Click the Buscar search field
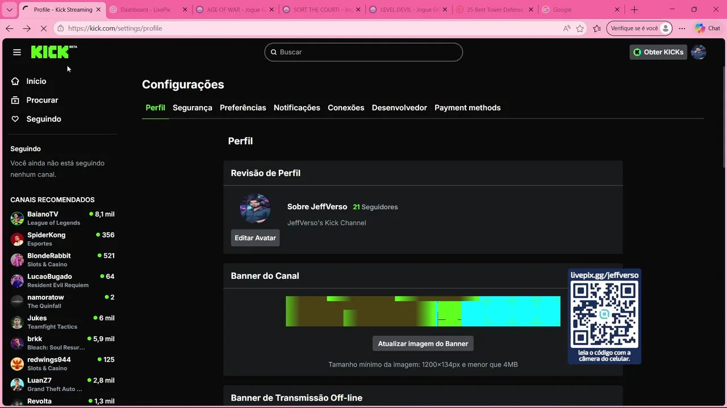 point(363,52)
